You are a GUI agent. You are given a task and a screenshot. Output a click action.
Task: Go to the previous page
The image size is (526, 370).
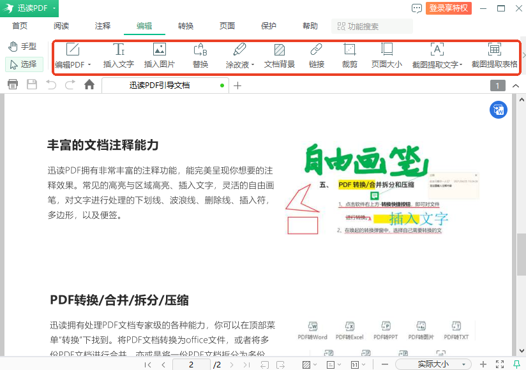(163, 365)
